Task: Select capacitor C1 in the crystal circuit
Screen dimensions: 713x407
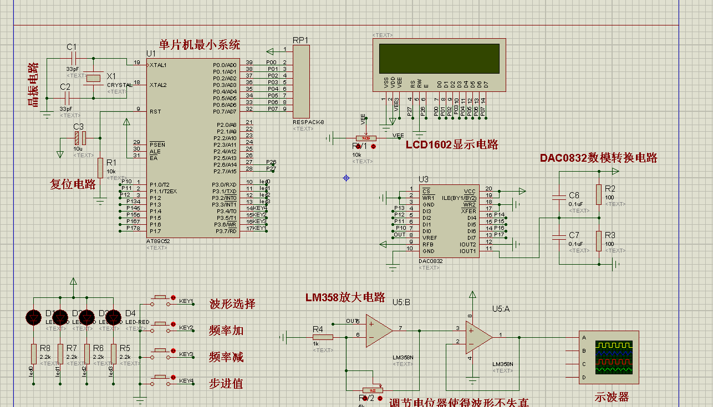Action: [75, 58]
